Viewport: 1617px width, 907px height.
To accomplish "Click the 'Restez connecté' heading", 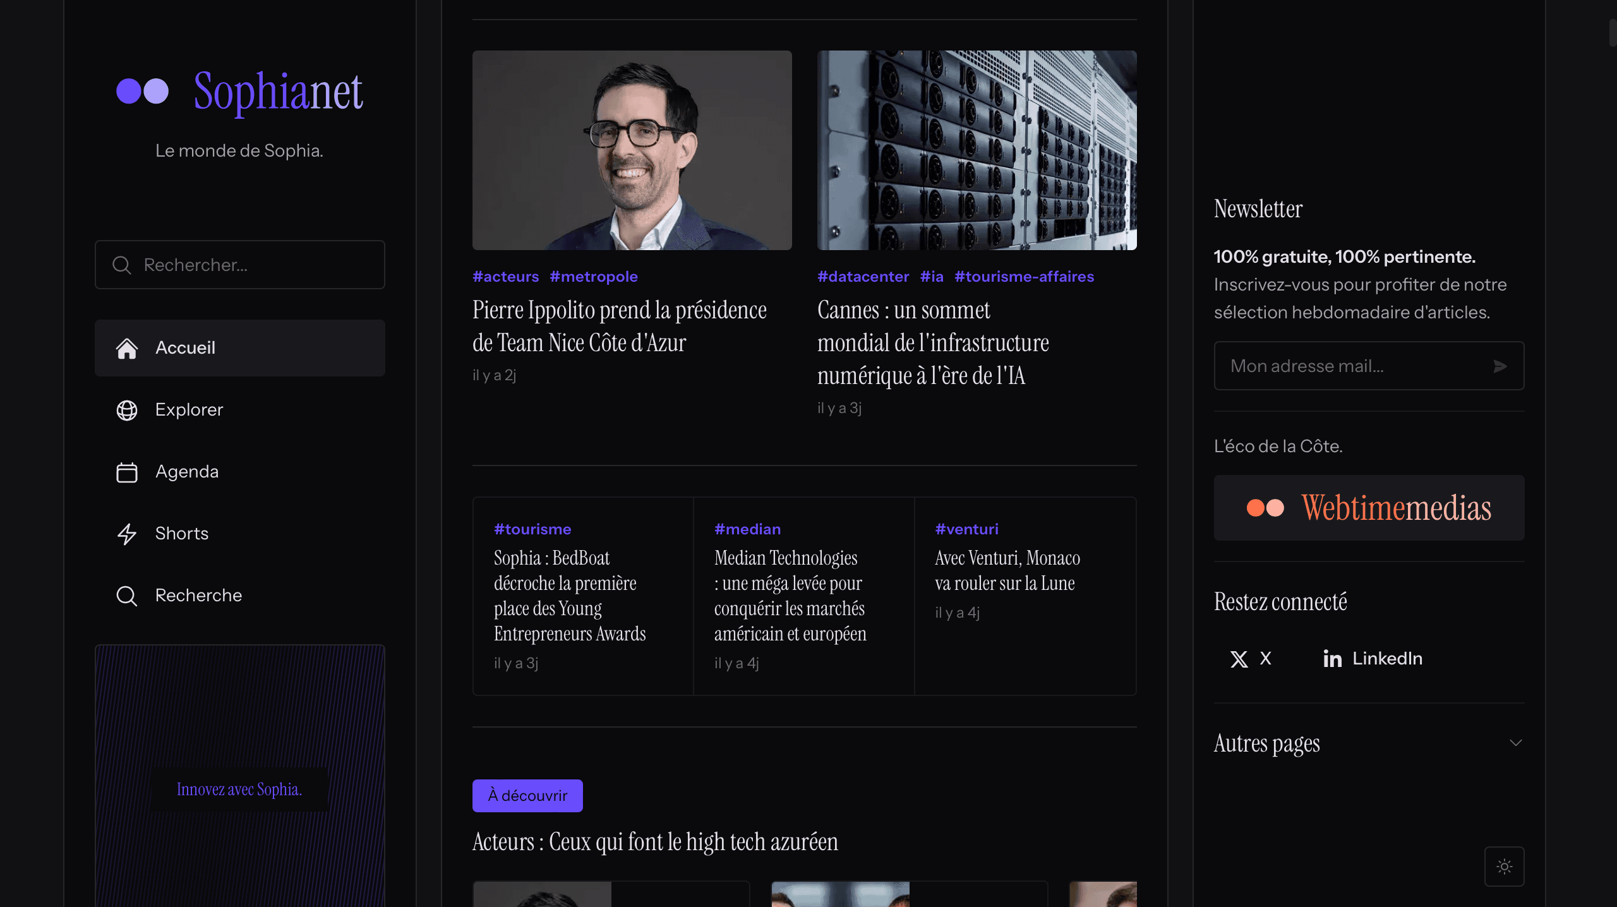I will coord(1280,602).
